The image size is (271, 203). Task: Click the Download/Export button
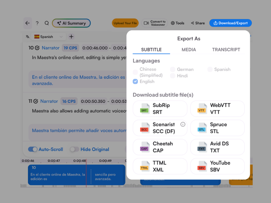[x=230, y=23]
